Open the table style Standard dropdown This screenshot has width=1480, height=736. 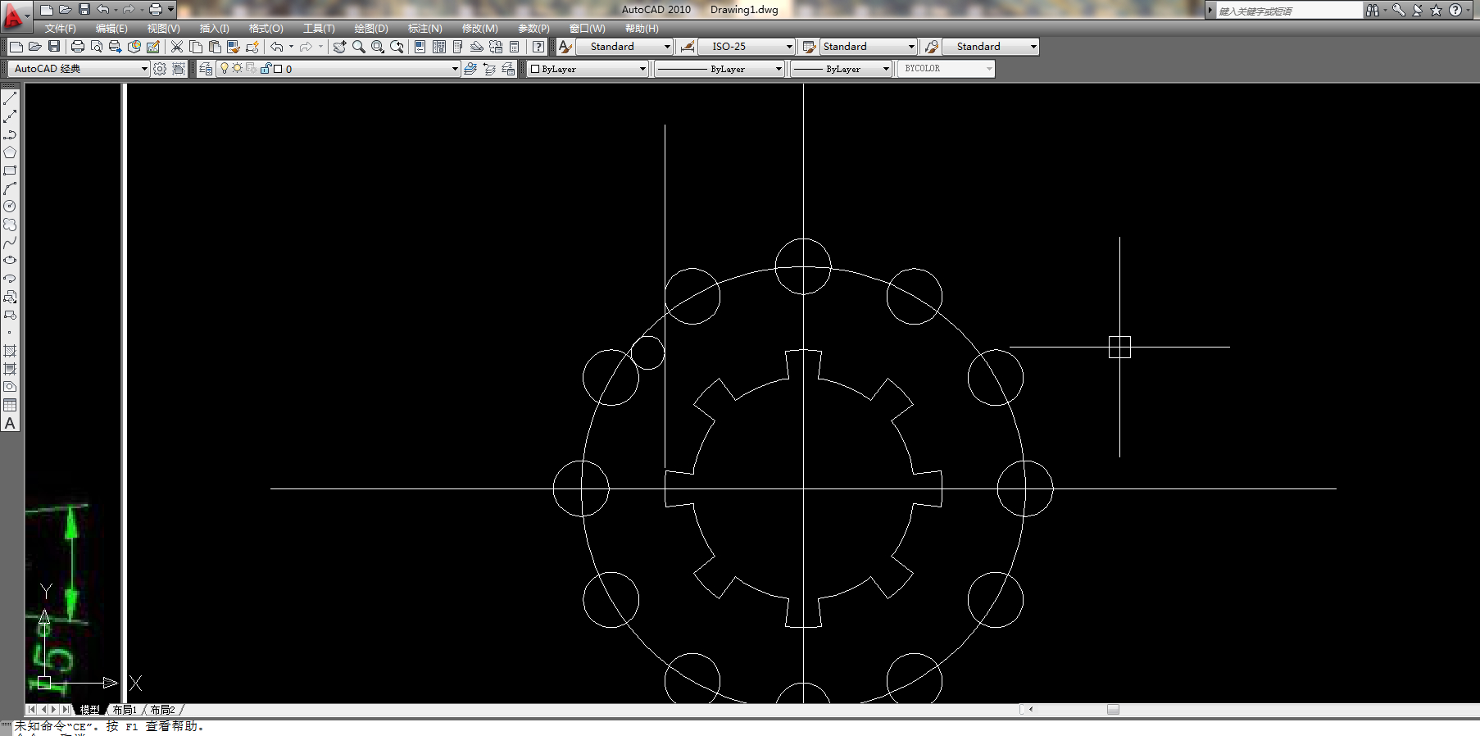point(868,47)
